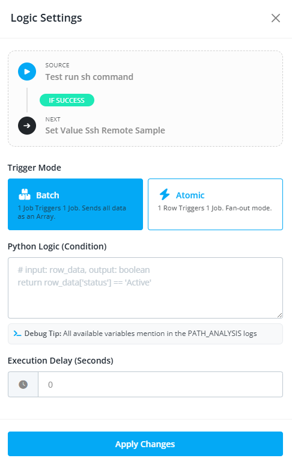Image resolution: width=292 pixels, height=467 pixels.
Task: Click the Trigger Mode section label
Action: [34, 168]
